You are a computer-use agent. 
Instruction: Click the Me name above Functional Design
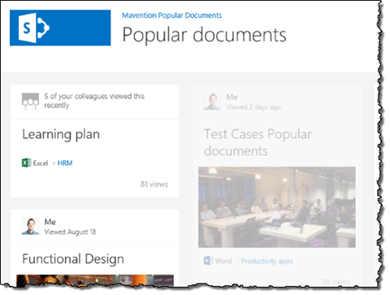[50, 222]
